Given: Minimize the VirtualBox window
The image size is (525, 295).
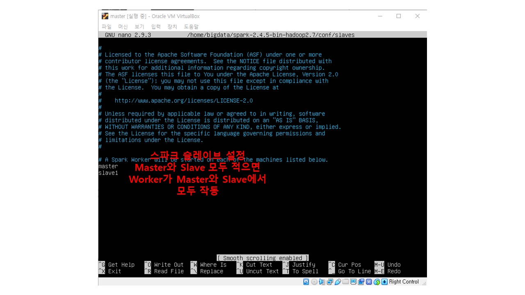Looking at the screenshot, I should pos(380,16).
